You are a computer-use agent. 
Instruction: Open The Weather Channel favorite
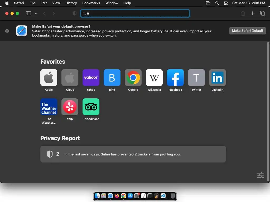tap(49, 107)
